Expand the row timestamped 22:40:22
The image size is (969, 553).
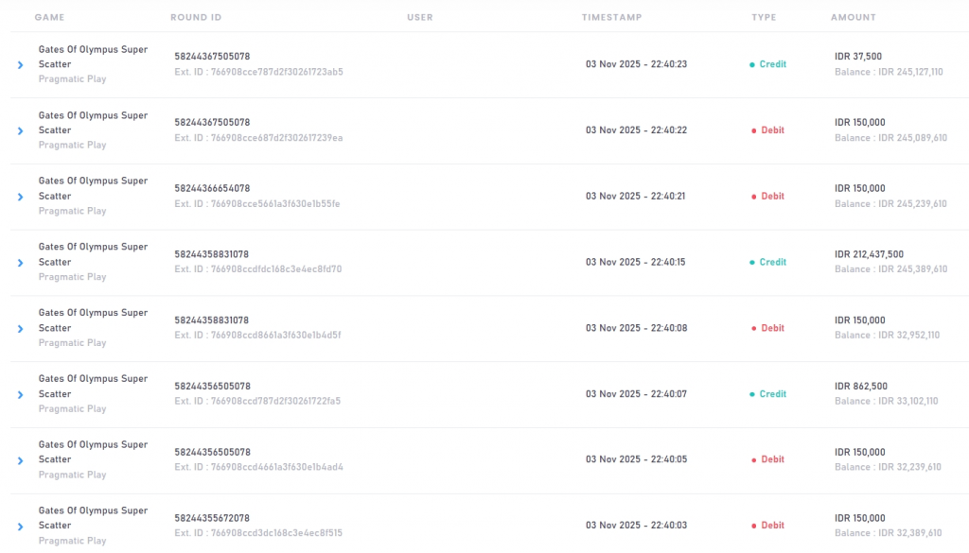pyautogui.click(x=20, y=130)
